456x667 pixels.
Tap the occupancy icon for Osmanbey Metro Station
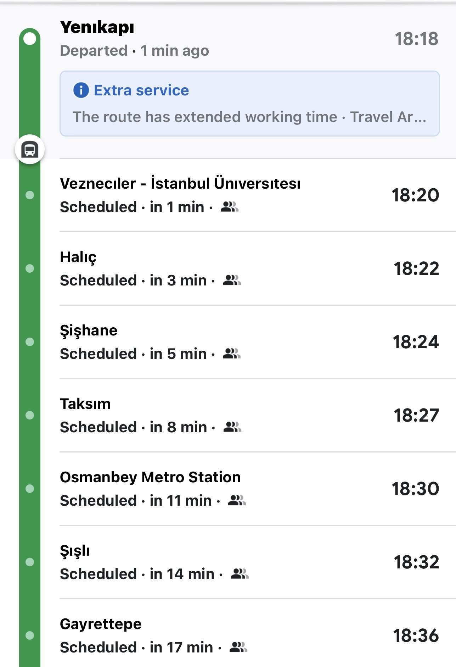point(237,500)
